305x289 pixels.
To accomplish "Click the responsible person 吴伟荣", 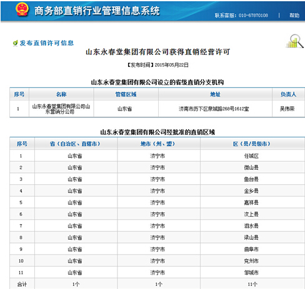I will point(287,109).
